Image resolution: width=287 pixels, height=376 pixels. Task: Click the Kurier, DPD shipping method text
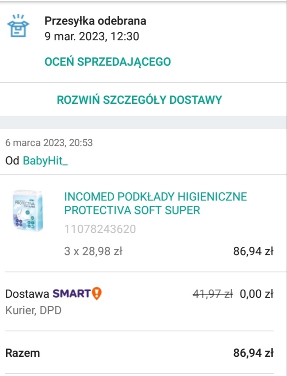coord(33,310)
